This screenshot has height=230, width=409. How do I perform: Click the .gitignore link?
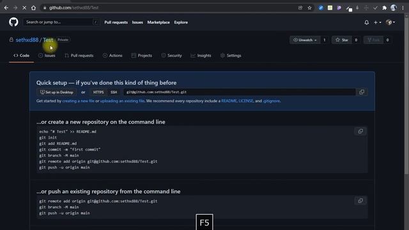[x=271, y=101]
